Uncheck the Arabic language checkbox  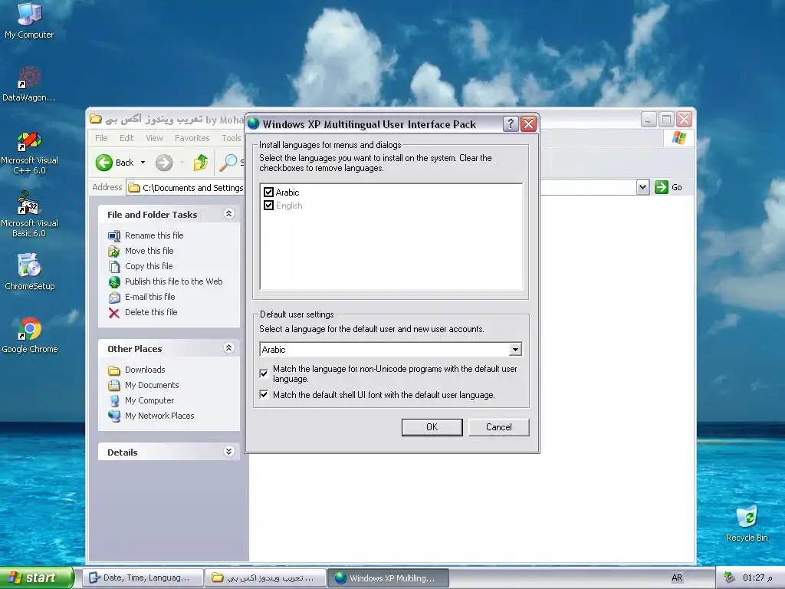(268, 192)
